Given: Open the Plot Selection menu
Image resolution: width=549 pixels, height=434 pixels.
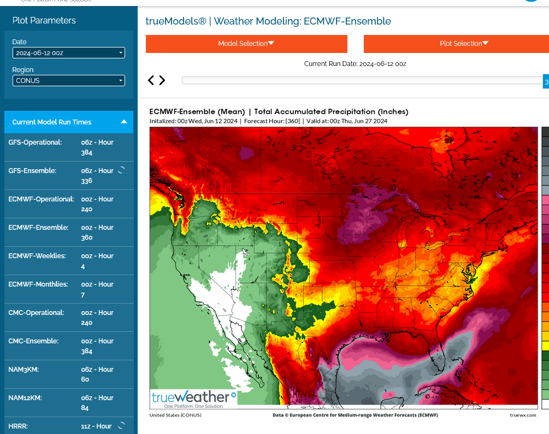Looking at the screenshot, I should (456, 44).
